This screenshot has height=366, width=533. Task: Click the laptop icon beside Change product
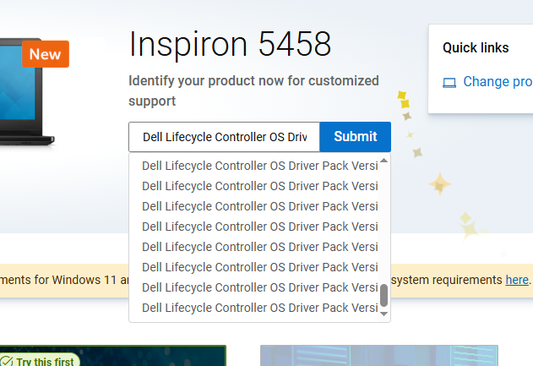coord(449,83)
